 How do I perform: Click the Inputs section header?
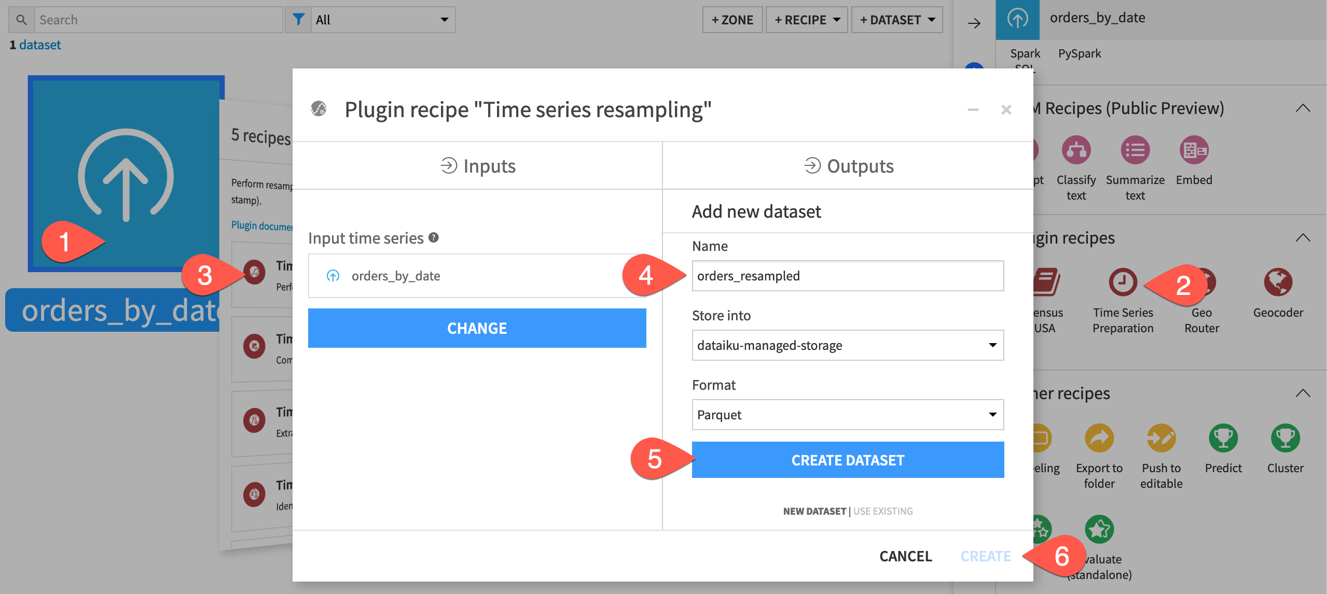[478, 166]
